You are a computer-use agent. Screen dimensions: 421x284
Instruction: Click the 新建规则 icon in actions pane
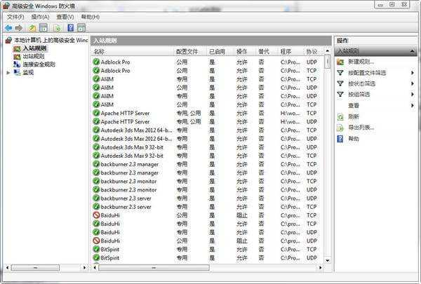click(x=340, y=62)
